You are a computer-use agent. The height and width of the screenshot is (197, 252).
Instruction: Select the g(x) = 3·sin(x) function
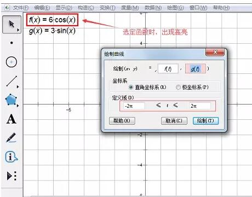pos(52,31)
